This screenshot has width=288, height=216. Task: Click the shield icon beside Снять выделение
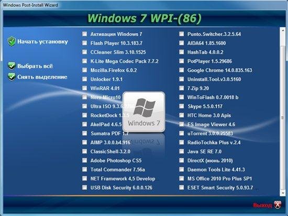(x=12, y=77)
